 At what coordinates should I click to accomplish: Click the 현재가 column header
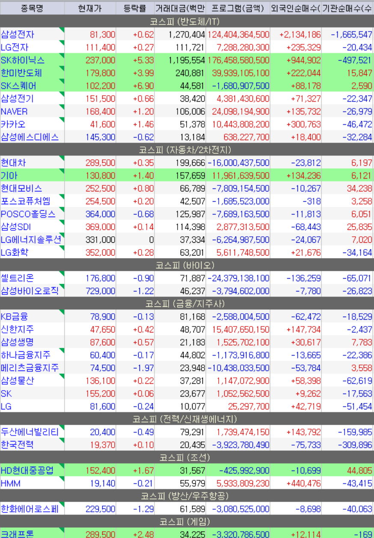click(90, 8)
